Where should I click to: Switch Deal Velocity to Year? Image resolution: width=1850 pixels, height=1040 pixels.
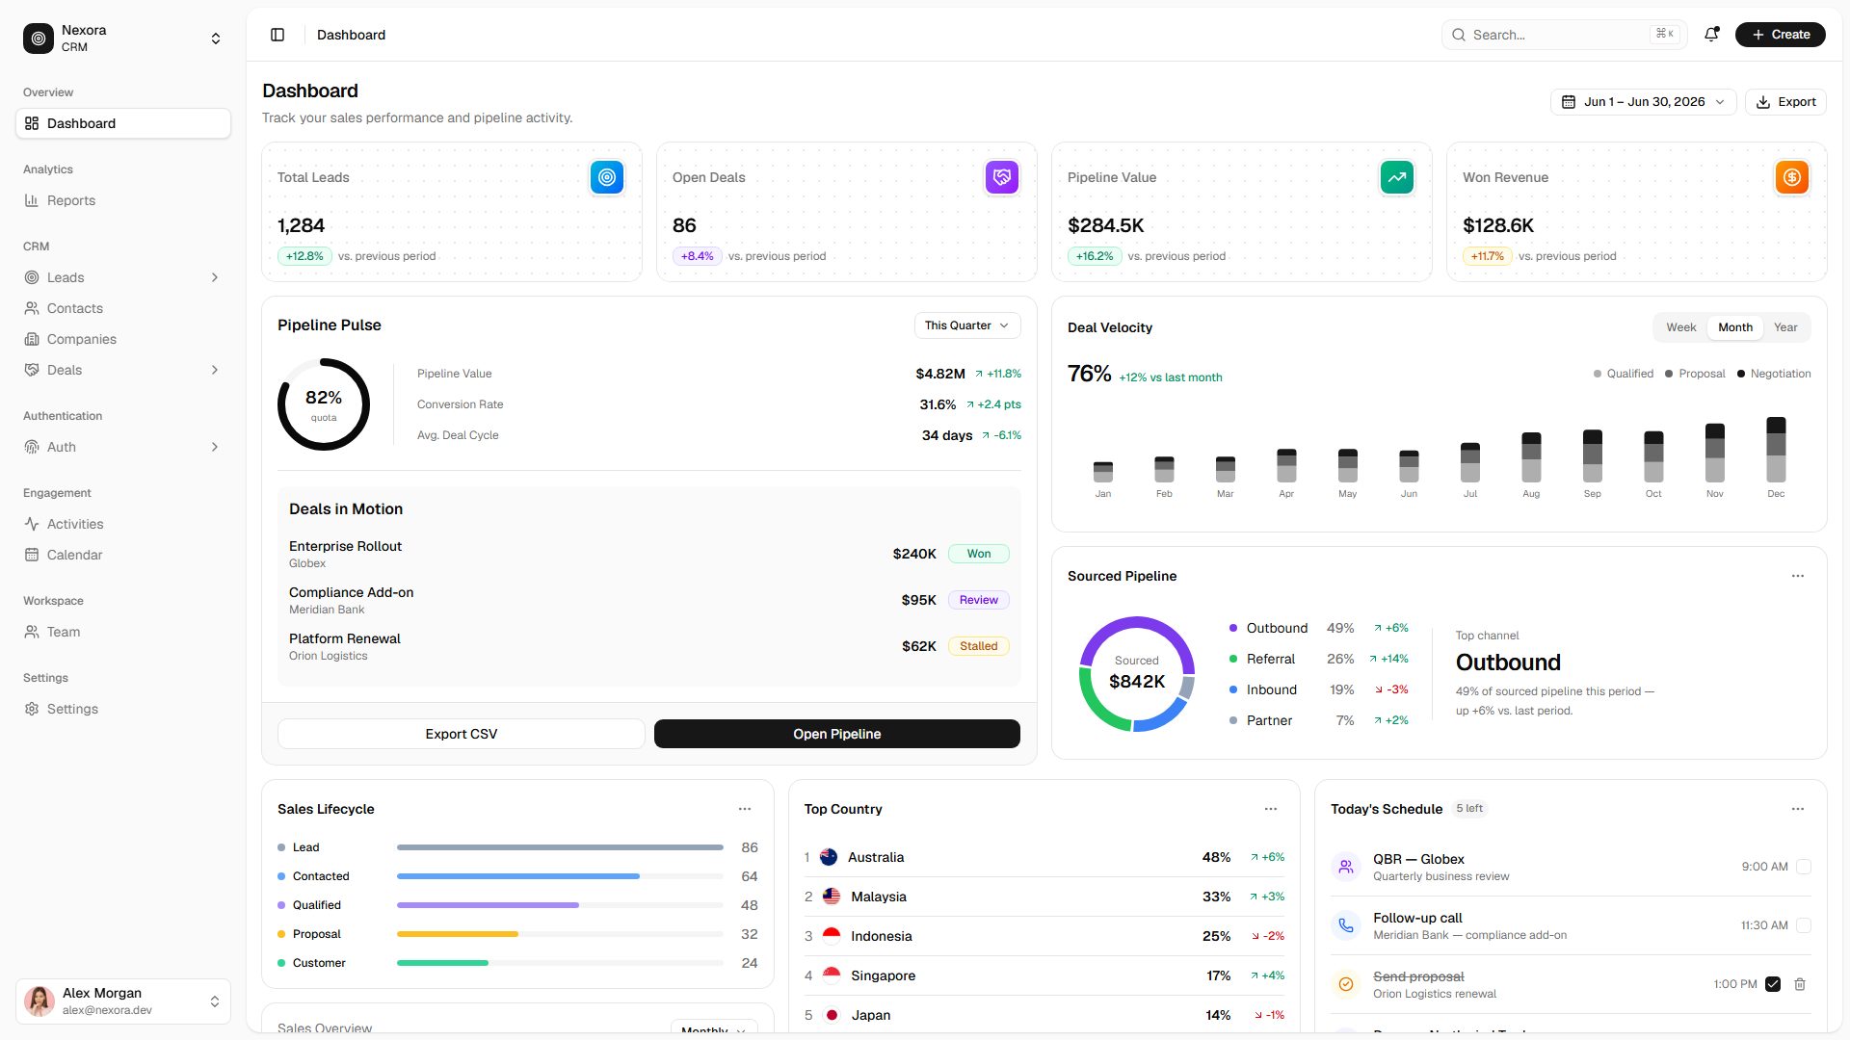(x=1785, y=327)
